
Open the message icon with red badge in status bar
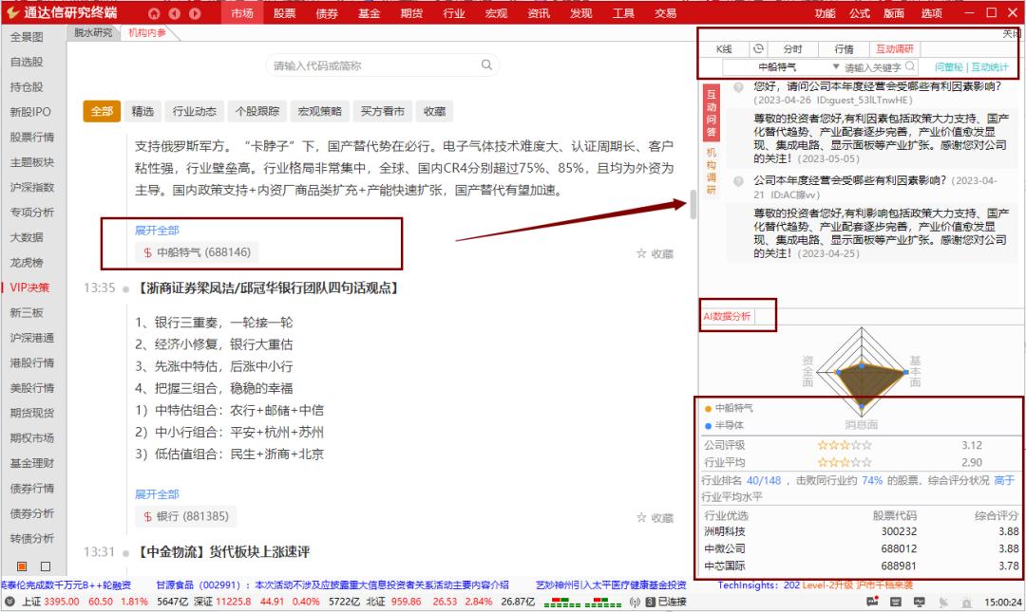873,602
